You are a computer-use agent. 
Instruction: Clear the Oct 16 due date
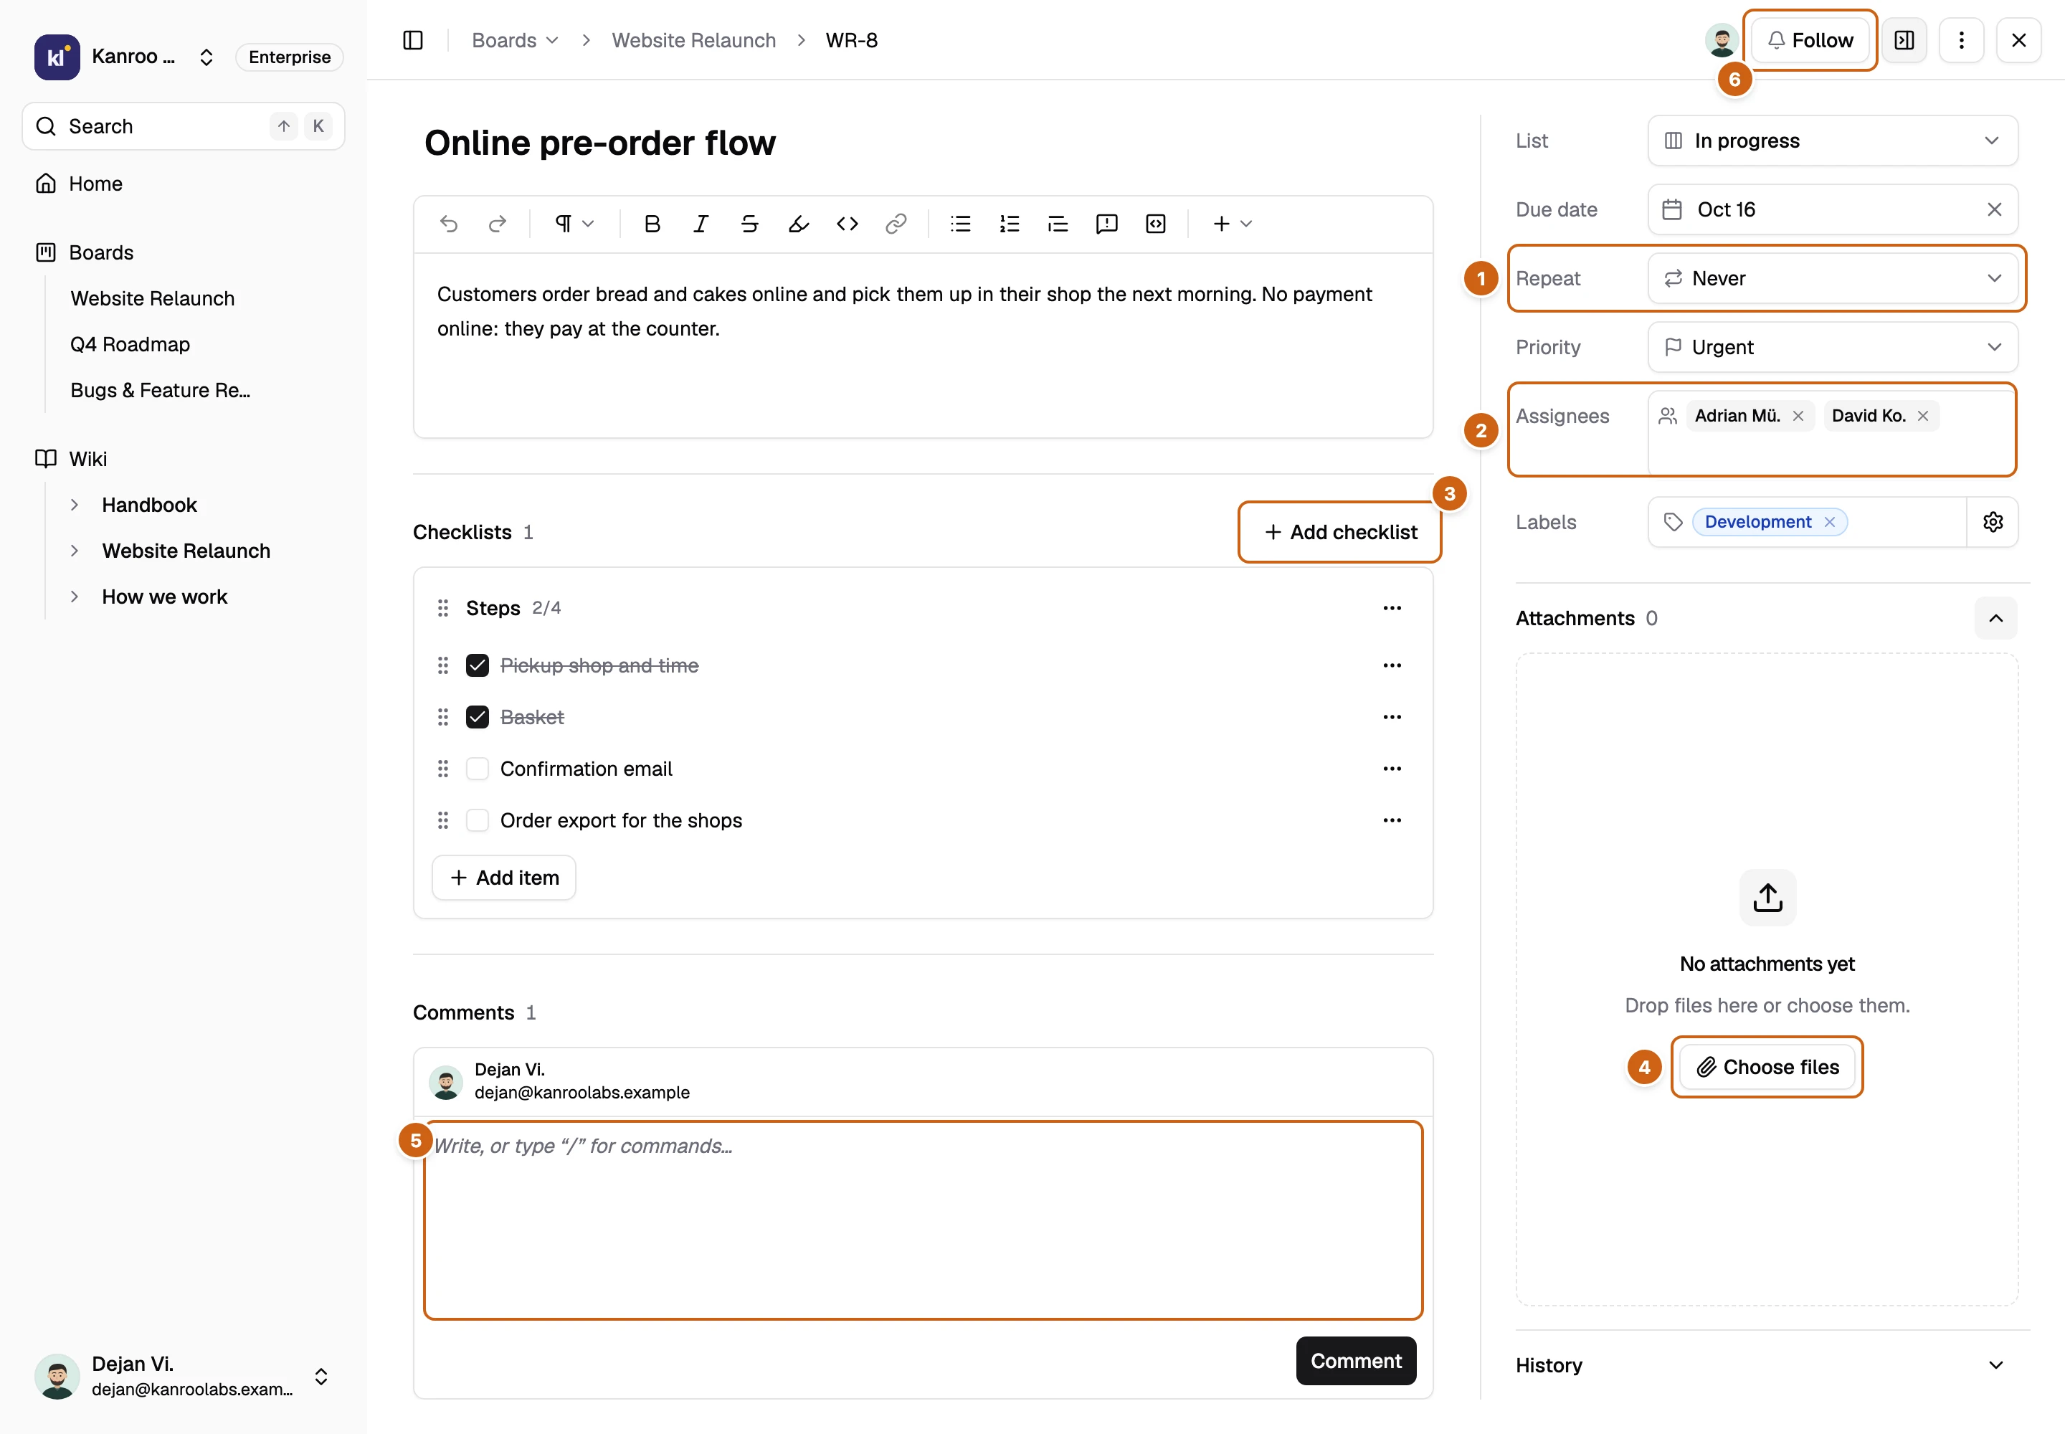pos(1994,209)
